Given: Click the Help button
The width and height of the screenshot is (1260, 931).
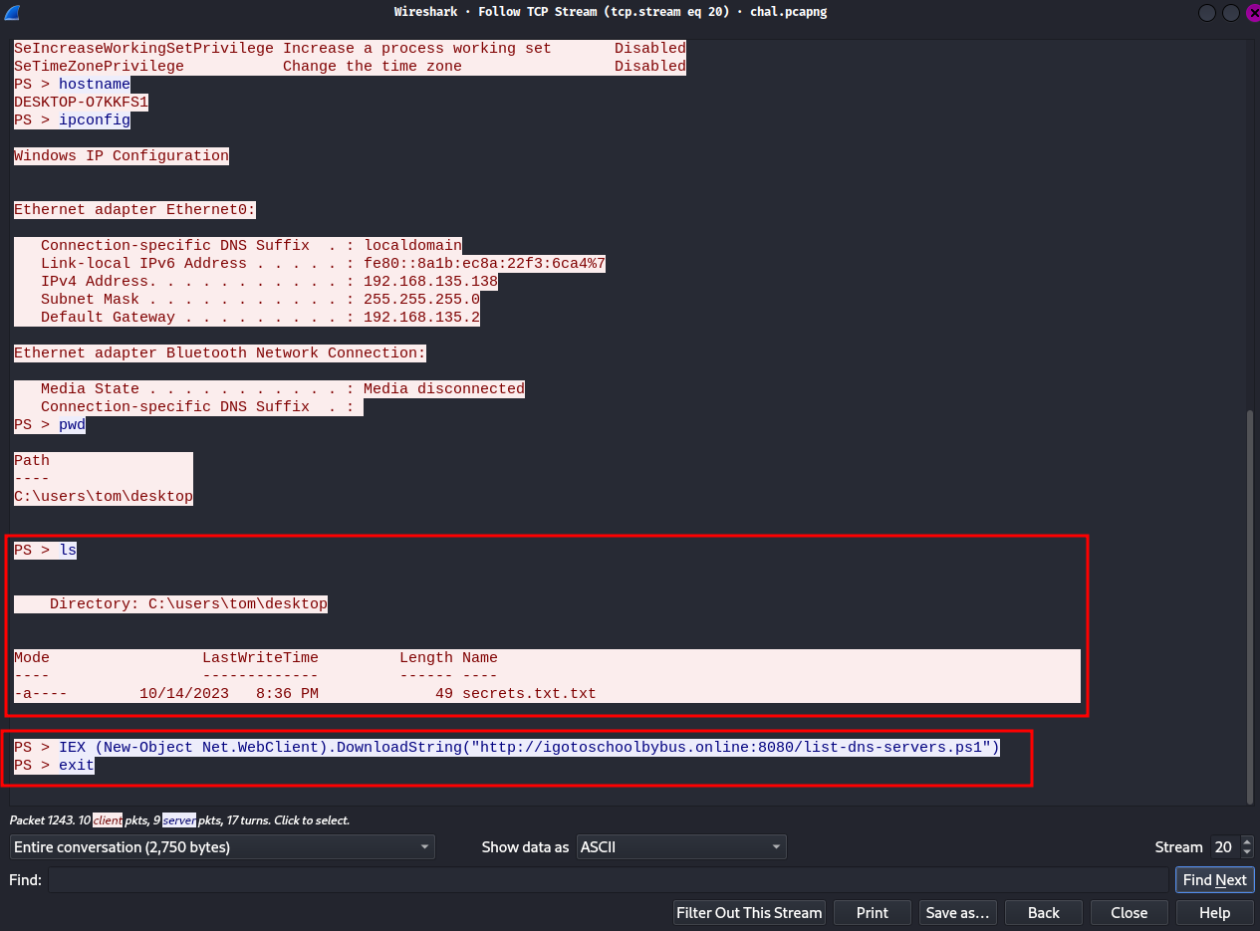Looking at the screenshot, I should [x=1215, y=913].
